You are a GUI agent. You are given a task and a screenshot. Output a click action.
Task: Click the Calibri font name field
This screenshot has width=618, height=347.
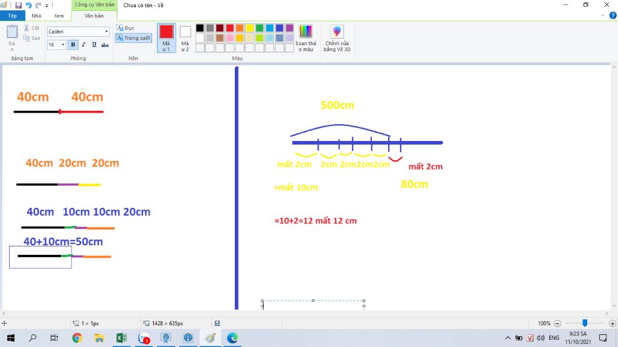tap(75, 31)
